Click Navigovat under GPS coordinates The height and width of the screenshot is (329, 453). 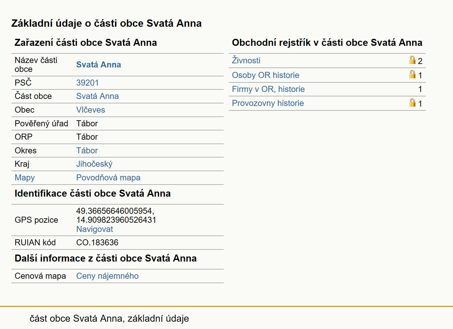click(95, 229)
